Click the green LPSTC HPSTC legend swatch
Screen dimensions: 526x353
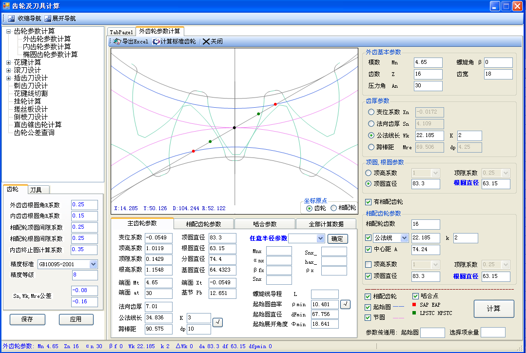[x=414, y=313]
